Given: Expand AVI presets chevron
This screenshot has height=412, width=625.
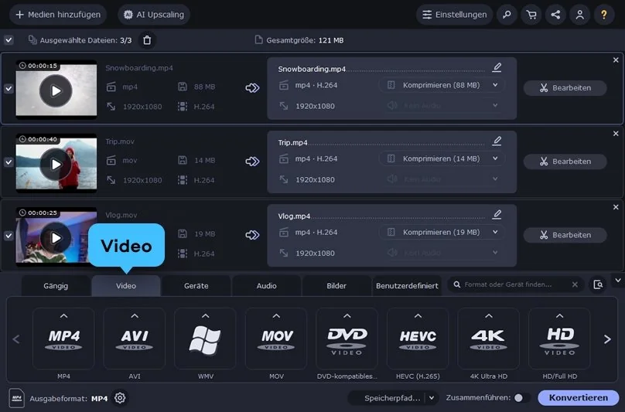Looking at the screenshot, I should [x=135, y=316].
